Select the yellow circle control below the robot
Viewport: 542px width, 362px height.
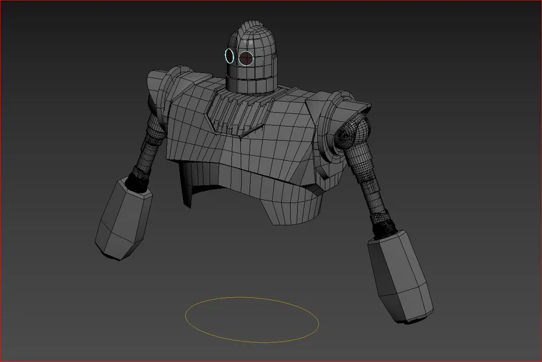coord(252,319)
